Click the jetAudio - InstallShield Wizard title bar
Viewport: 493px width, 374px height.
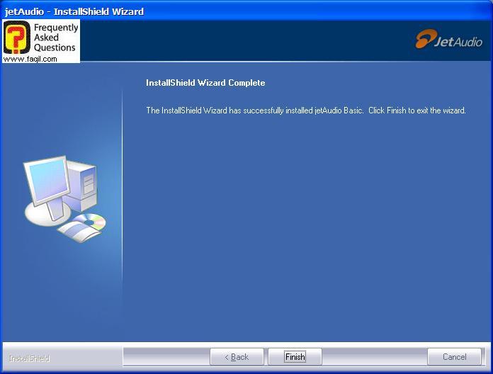(74, 11)
